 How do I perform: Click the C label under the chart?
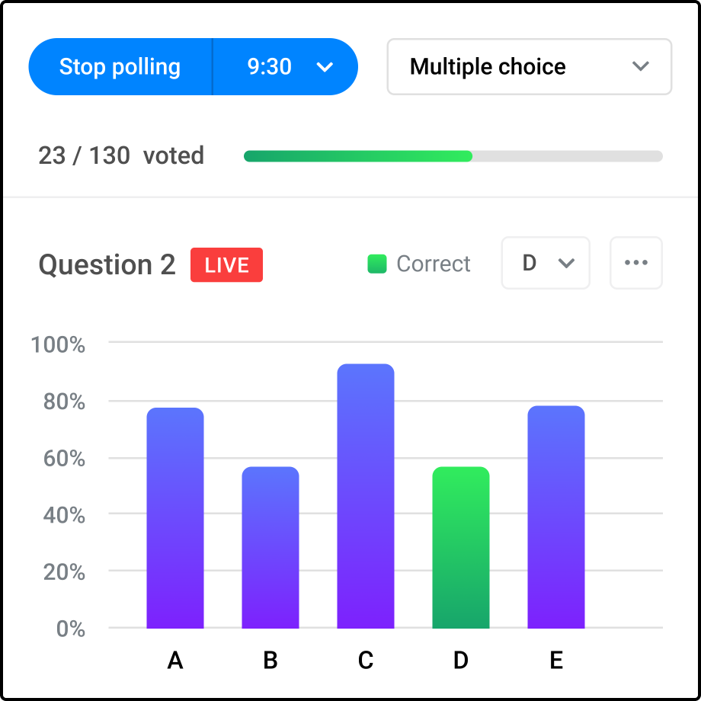point(366,661)
